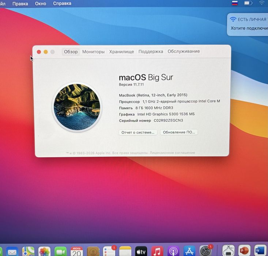The height and width of the screenshot is (256, 268).
Task: Open the Podcasts app
Action: click(173, 251)
